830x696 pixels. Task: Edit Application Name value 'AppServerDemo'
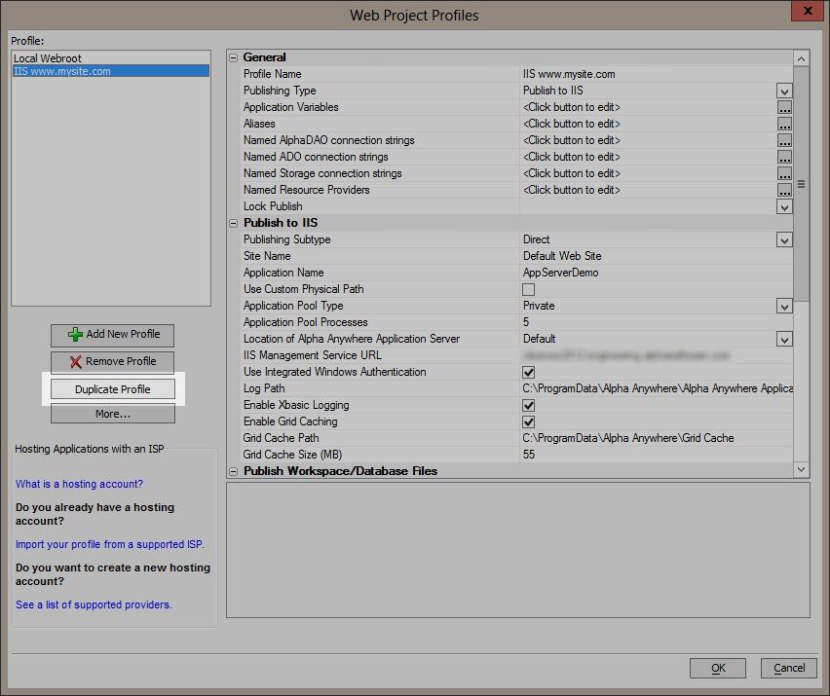[x=657, y=273]
